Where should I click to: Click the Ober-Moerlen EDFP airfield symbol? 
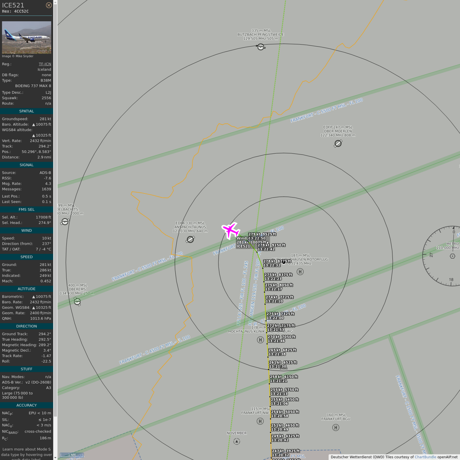pyautogui.click(x=338, y=143)
